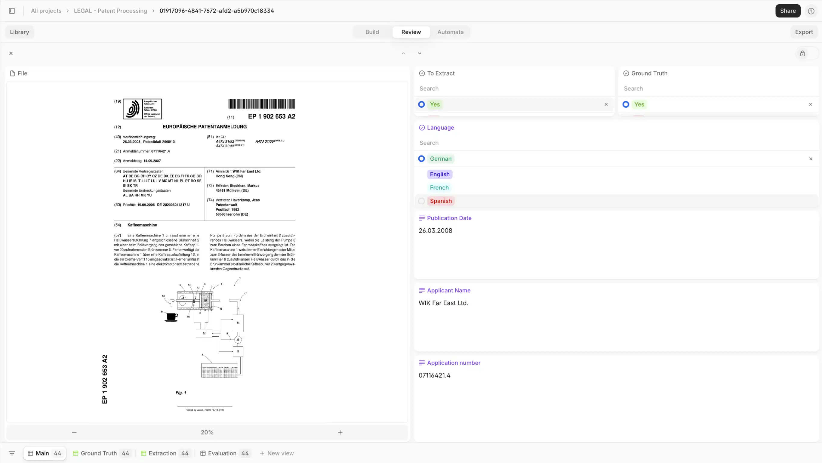
Task: Remove Yes filter from Ground Truth
Action: 811,104
